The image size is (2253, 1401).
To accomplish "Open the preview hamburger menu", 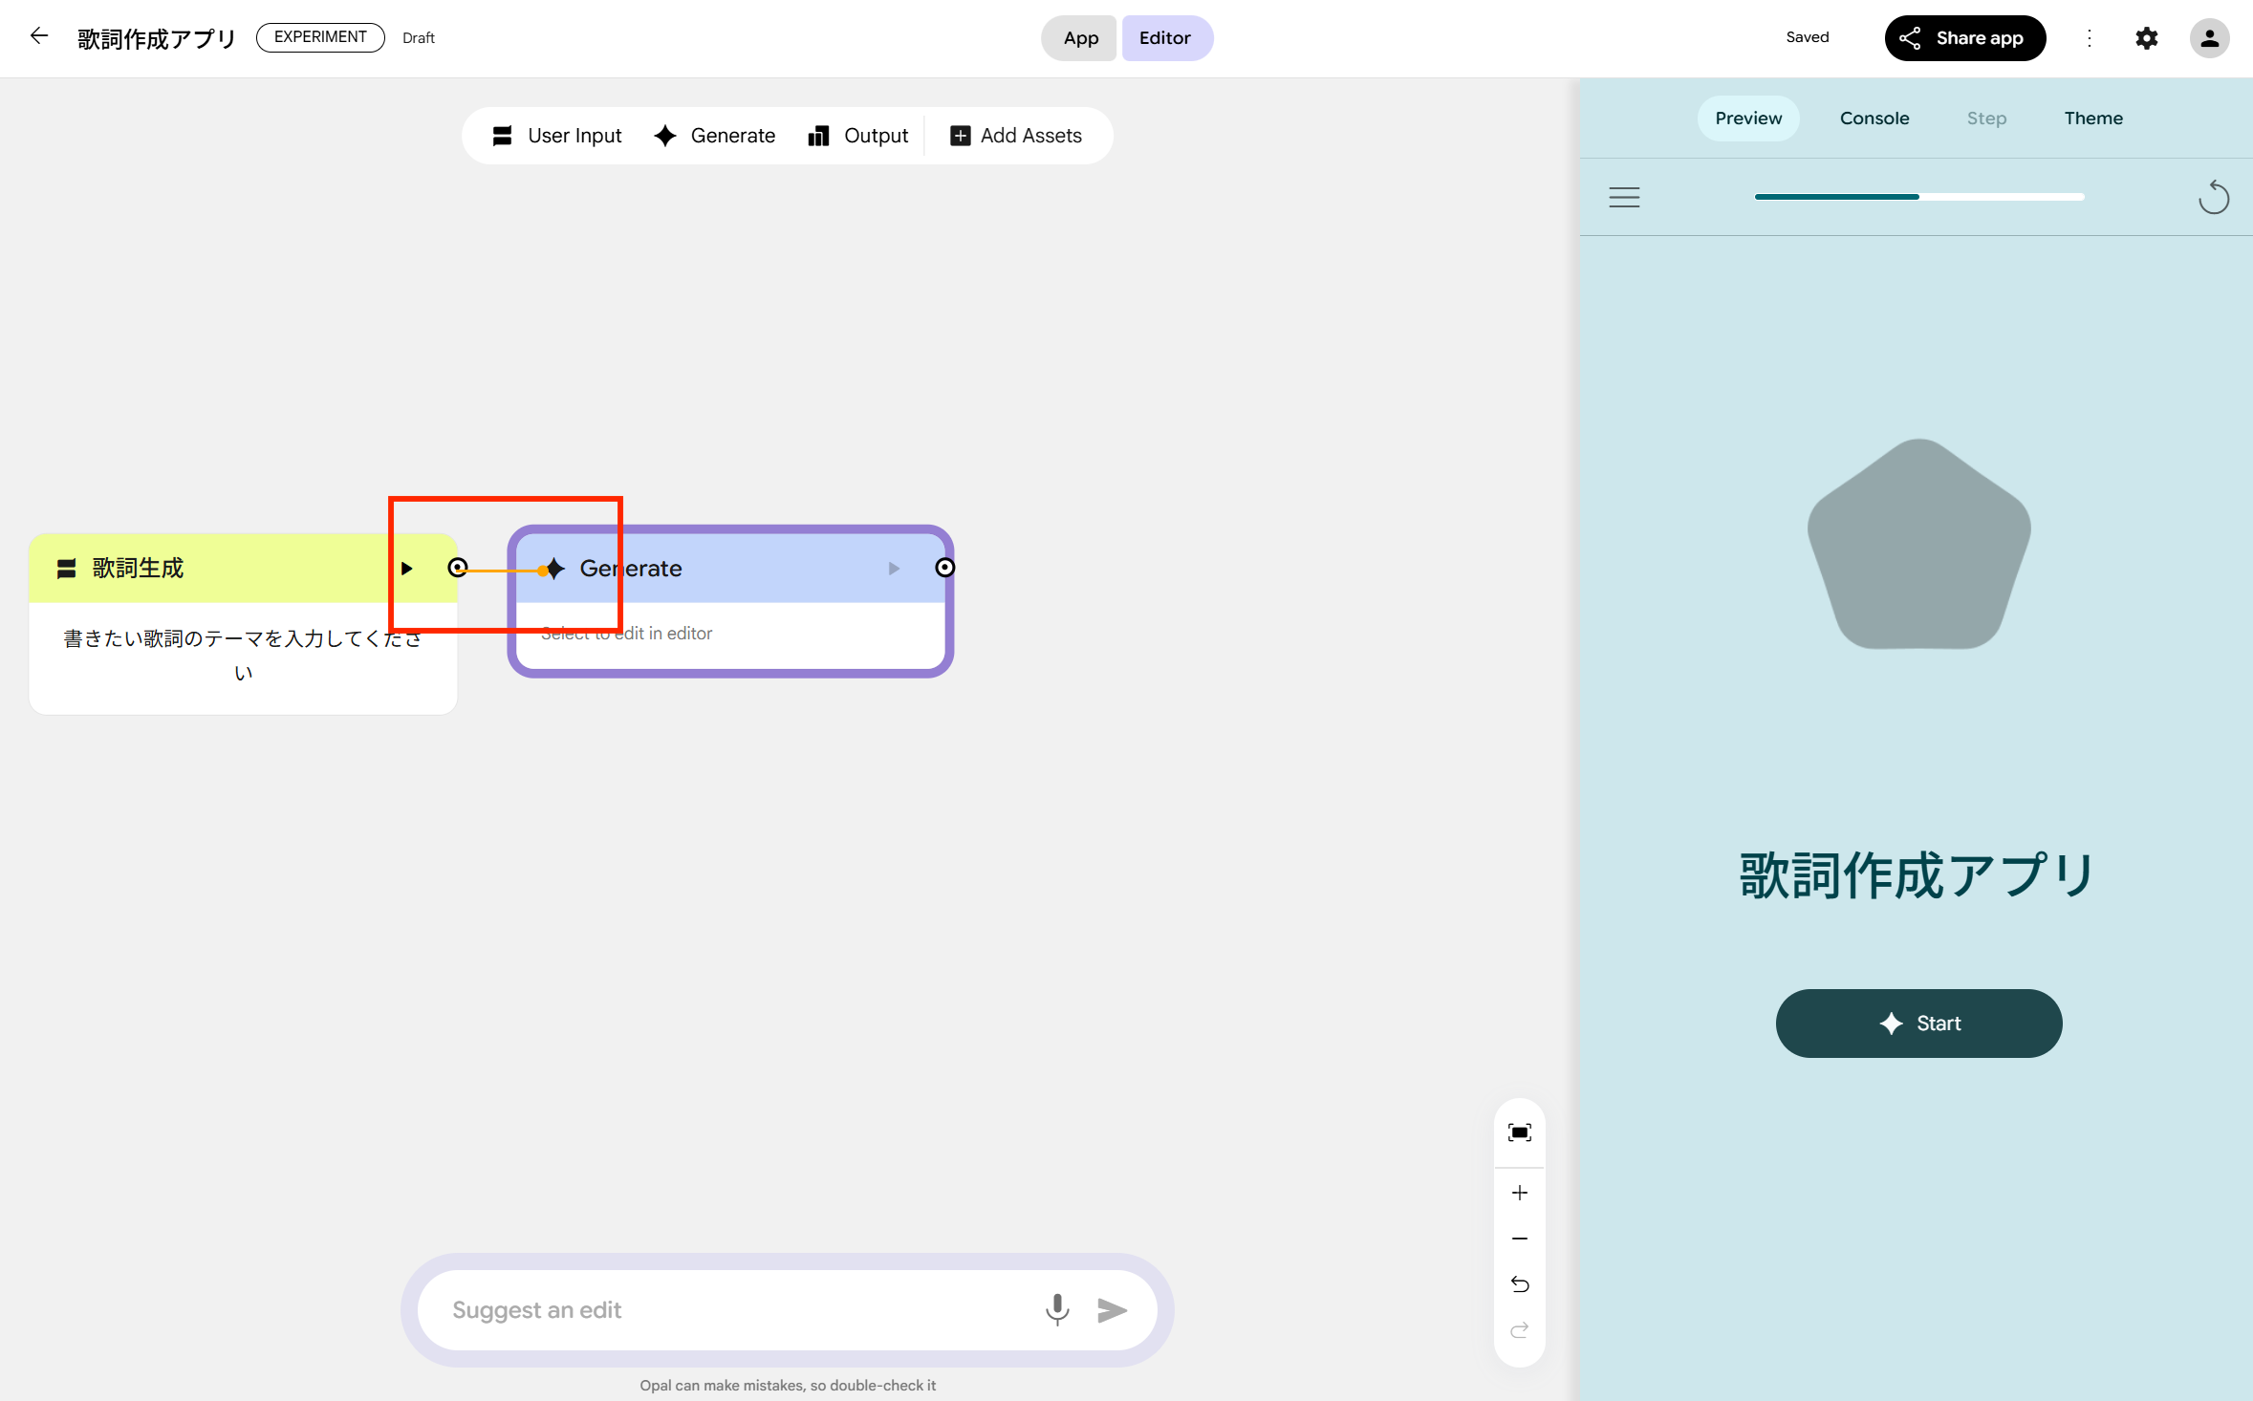I will (1624, 198).
